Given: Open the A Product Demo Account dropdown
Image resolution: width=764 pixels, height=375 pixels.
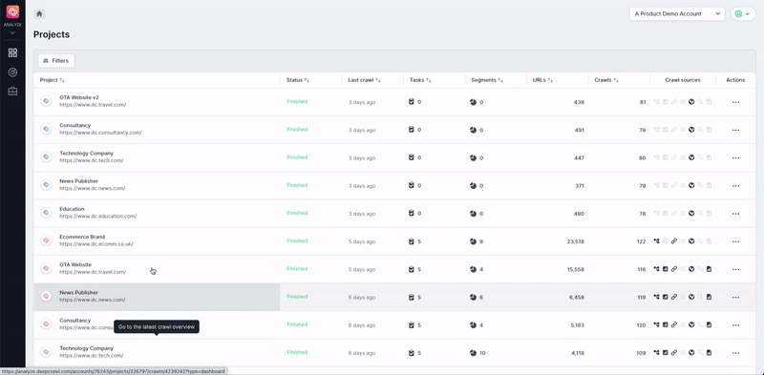Looking at the screenshot, I should [677, 13].
